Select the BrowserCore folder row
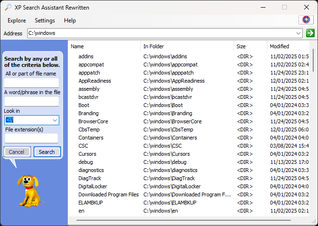The width and height of the screenshot is (318, 226). coord(189,121)
